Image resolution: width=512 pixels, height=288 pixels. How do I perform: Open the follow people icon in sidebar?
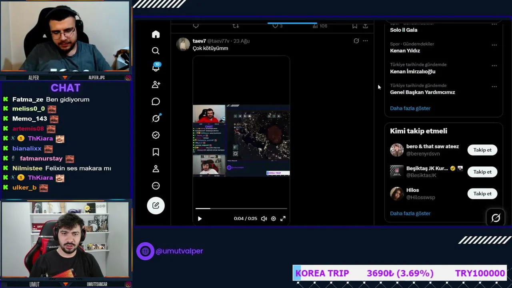[x=156, y=84]
